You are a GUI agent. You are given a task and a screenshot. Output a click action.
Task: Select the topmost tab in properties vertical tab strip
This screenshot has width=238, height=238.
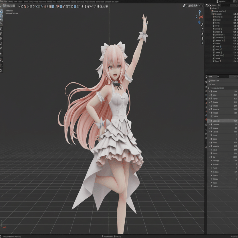point(206,82)
